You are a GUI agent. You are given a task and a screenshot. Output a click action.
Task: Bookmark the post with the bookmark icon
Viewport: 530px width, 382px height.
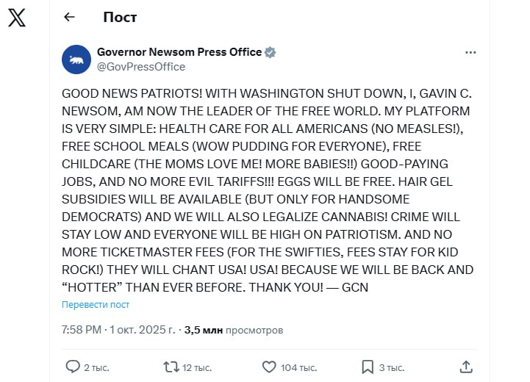[x=368, y=366]
